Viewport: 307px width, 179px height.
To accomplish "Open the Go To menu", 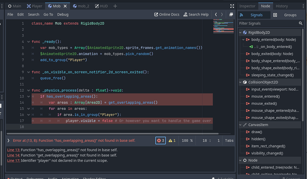I will point(48,15).
